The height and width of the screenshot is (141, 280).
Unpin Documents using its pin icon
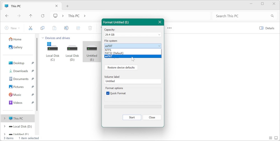click(x=32, y=79)
